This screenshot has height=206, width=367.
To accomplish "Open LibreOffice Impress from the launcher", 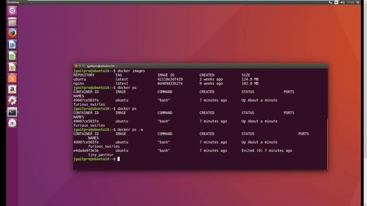I will (x=12, y=67).
